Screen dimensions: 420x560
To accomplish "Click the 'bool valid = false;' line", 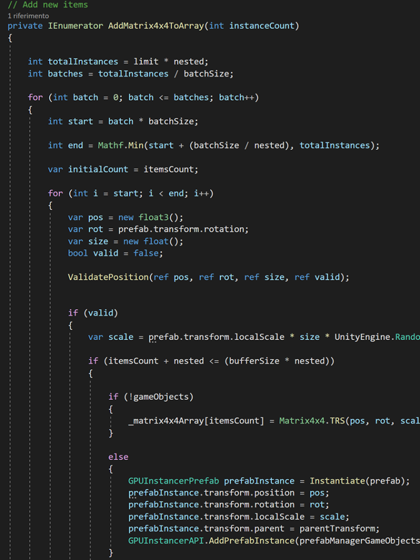I will pos(115,253).
